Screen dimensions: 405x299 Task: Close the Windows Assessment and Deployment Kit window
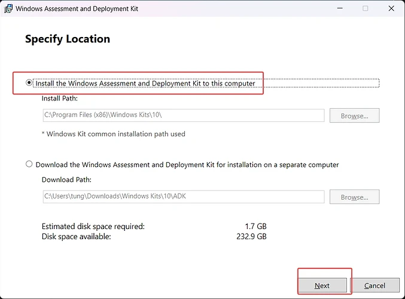tap(391, 9)
